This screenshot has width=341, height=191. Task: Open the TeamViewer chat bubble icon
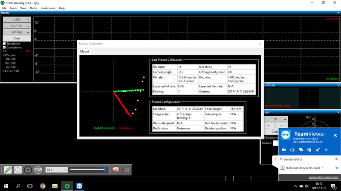[301, 149]
